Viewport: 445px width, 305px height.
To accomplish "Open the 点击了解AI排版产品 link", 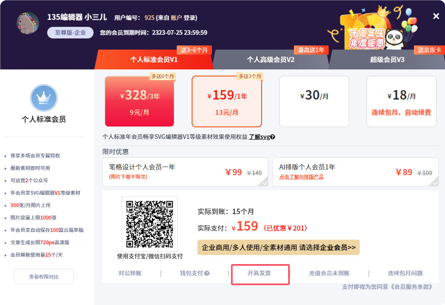I will pyautogui.click(x=301, y=177).
